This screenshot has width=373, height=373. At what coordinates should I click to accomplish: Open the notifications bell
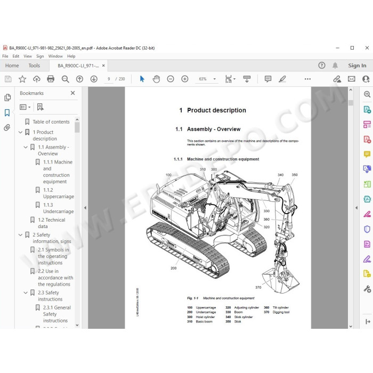coord(335,66)
